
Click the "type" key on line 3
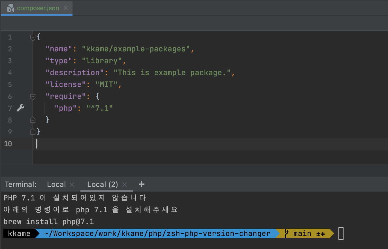(59, 61)
